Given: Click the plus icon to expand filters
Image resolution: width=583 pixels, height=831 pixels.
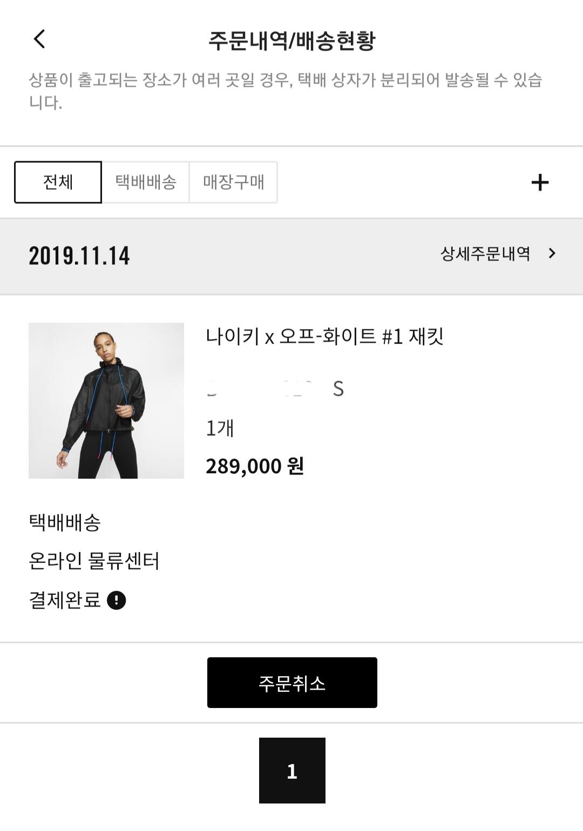Looking at the screenshot, I should click(x=540, y=182).
